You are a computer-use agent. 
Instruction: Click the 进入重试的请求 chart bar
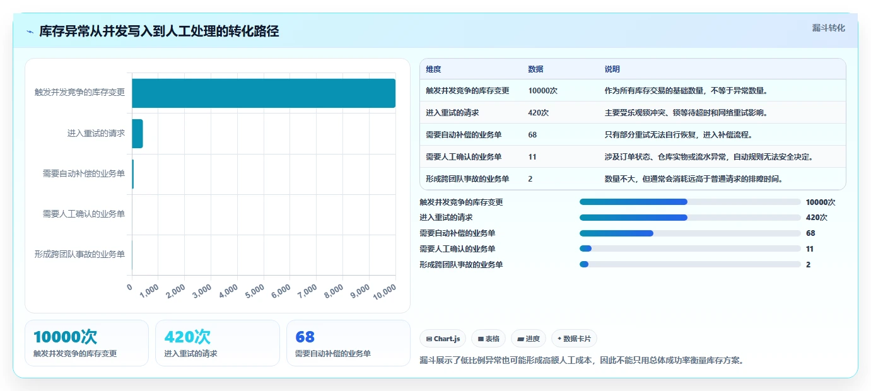pos(137,134)
